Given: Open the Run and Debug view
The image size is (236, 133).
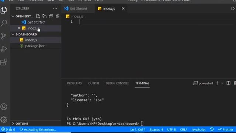Looking at the screenshot, I should point(4,49).
